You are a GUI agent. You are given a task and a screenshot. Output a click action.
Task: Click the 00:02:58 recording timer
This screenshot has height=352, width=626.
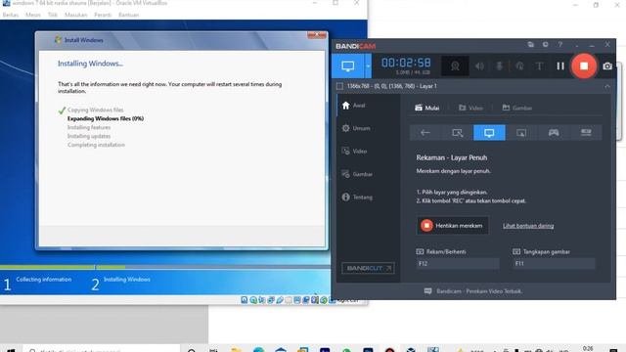pos(406,63)
